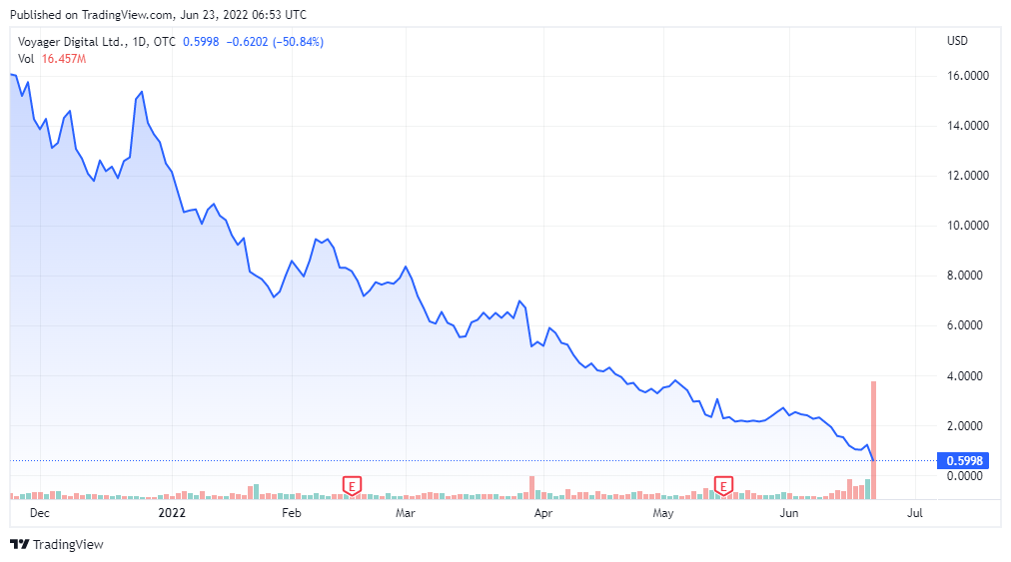Click the current price label 0.5998
Viewport: 1011px width, 562px height.
[x=963, y=461]
